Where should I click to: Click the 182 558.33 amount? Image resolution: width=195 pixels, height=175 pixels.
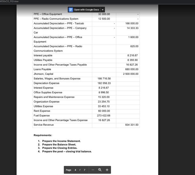click(x=104, y=83)
